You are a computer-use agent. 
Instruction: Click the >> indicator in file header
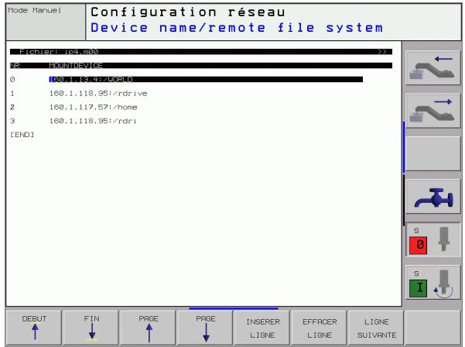(382, 52)
